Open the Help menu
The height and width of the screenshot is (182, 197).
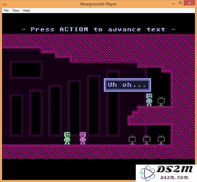point(26,11)
